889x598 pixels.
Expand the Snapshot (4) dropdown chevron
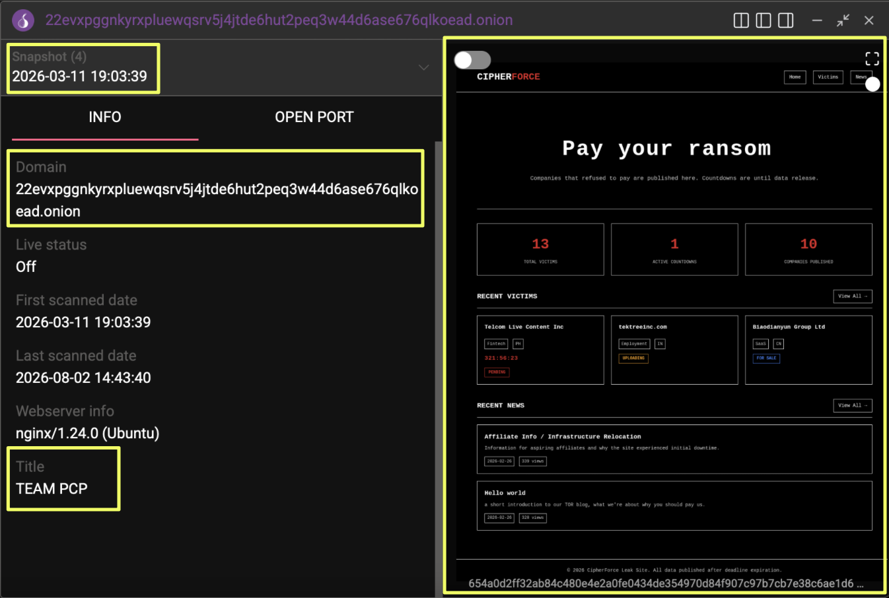(423, 67)
